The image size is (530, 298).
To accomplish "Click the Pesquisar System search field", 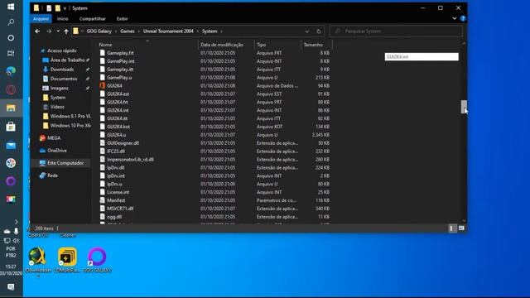I will [396, 31].
